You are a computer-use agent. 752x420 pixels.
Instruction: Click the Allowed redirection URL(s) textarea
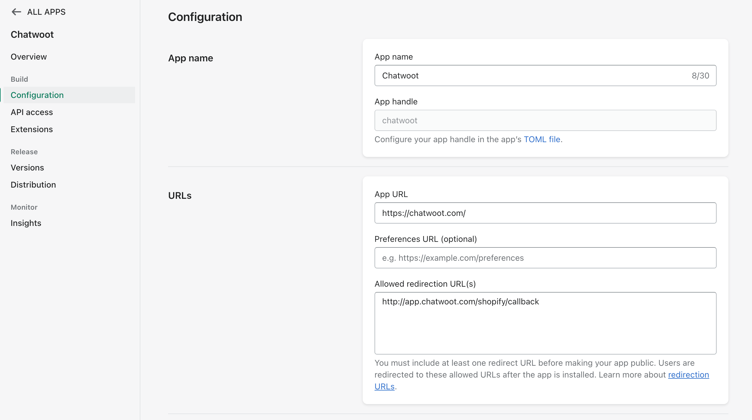pyautogui.click(x=545, y=323)
